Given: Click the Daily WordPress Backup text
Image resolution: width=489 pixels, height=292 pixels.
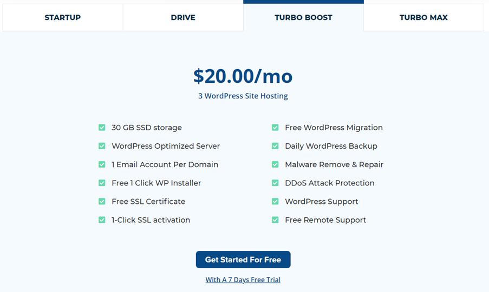Looking at the screenshot, I should click(x=331, y=146).
